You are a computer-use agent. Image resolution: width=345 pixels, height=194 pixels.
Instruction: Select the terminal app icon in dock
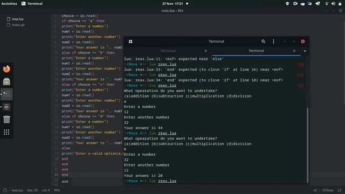[x=6, y=94]
